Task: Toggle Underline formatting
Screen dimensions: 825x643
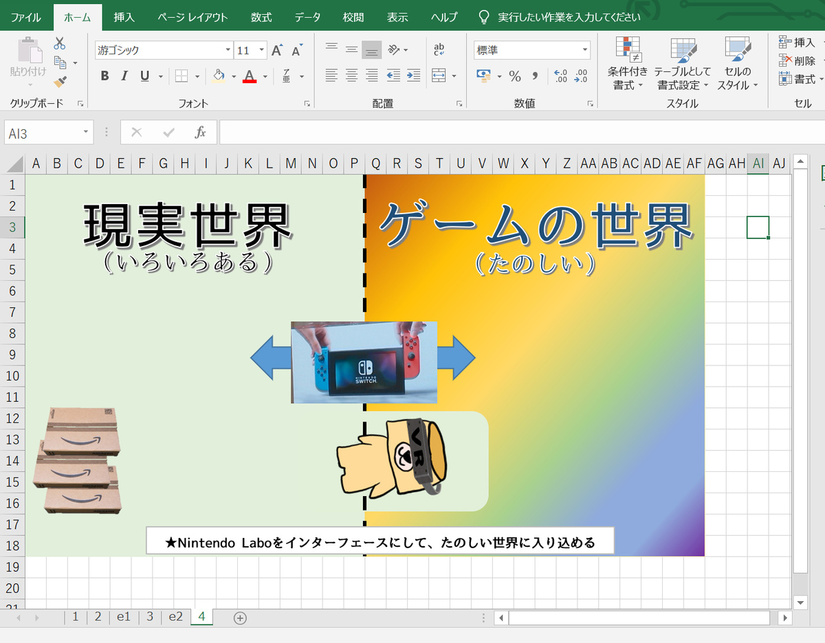Action: [144, 76]
